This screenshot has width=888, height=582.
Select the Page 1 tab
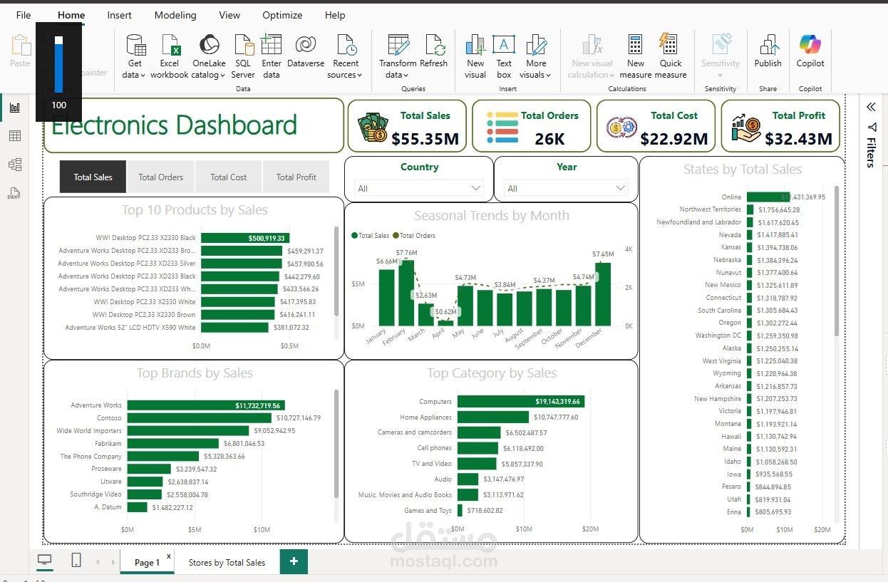pyautogui.click(x=147, y=562)
